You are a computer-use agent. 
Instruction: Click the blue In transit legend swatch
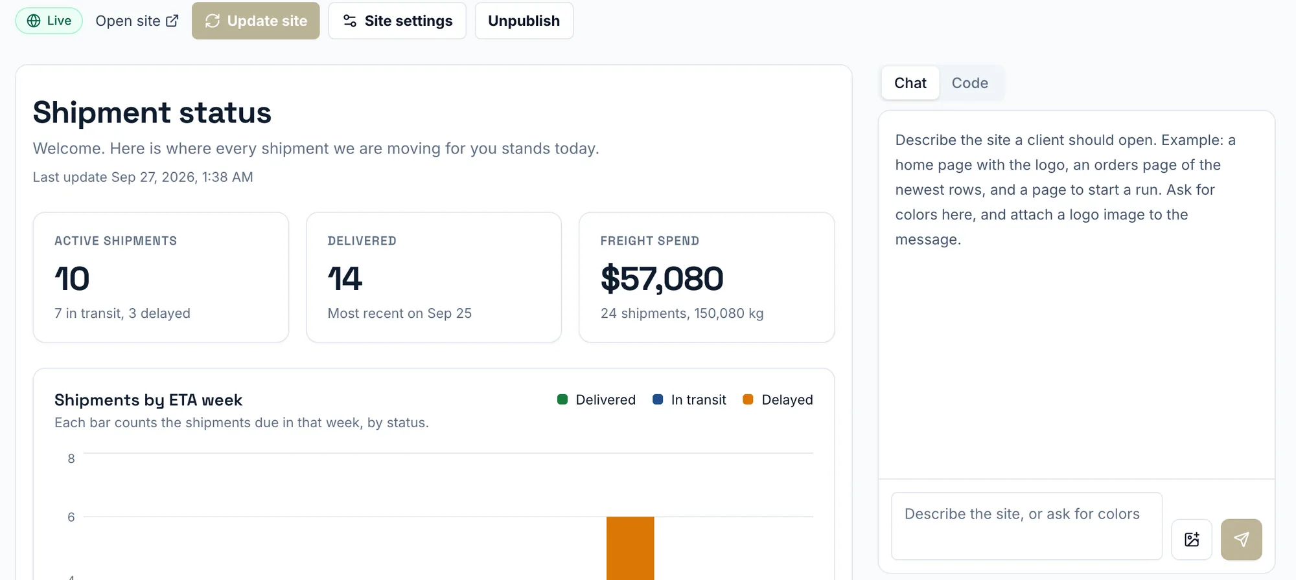coord(658,399)
